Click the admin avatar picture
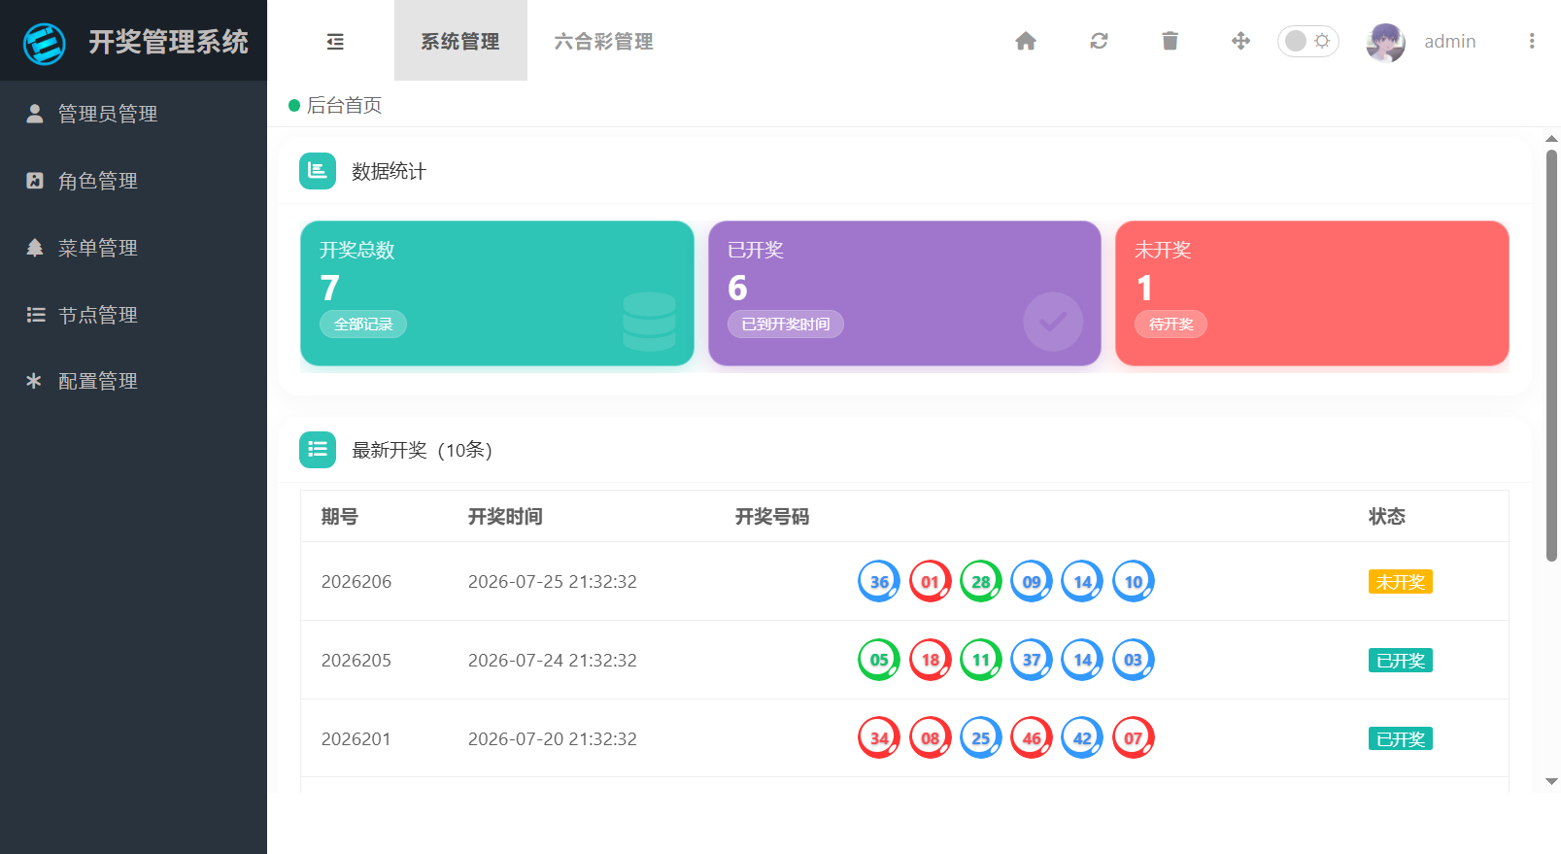The image size is (1561, 854). pos(1385,42)
